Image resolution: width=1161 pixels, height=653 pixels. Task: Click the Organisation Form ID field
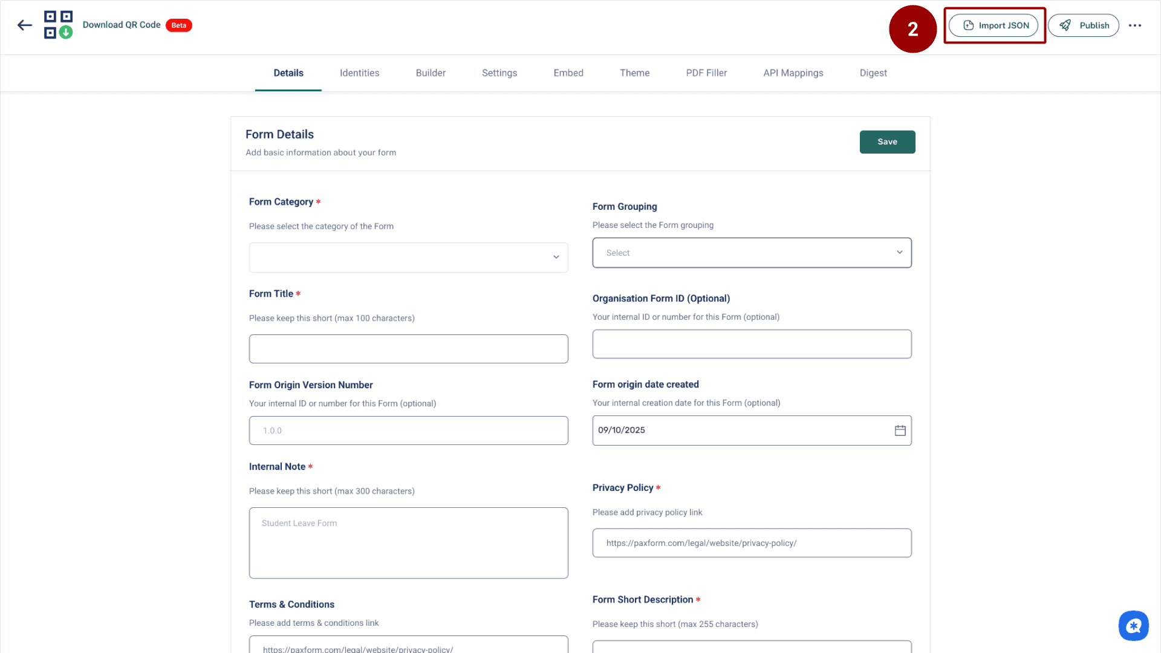click(x=752, y=343)
